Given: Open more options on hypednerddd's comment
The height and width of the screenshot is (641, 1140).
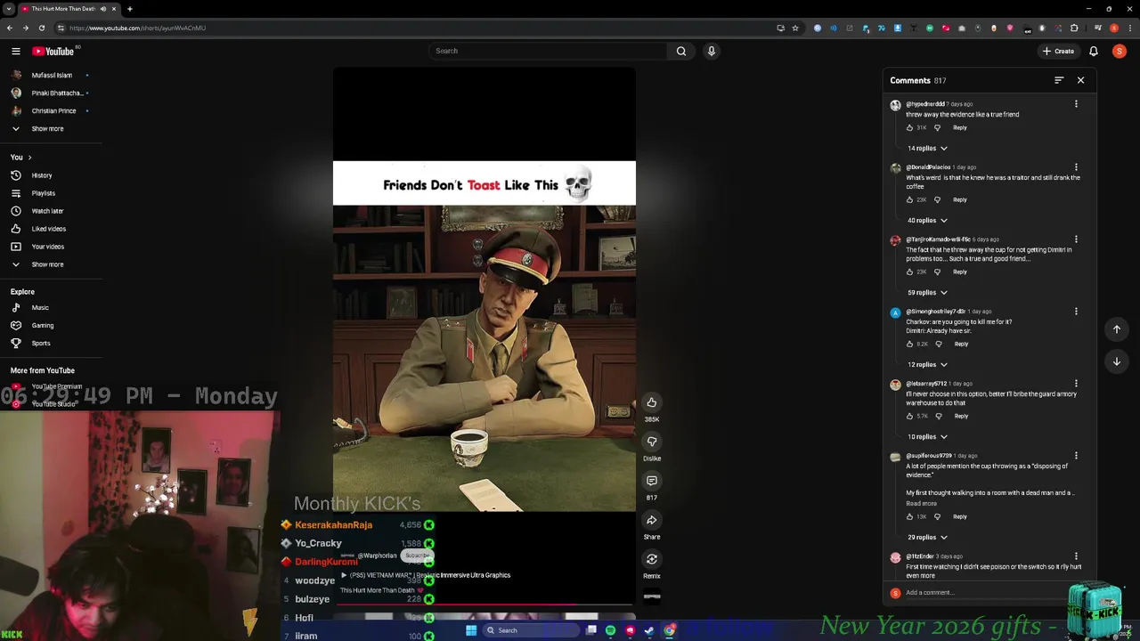Looking at the screenshot, I should (x=1076, y=104).
